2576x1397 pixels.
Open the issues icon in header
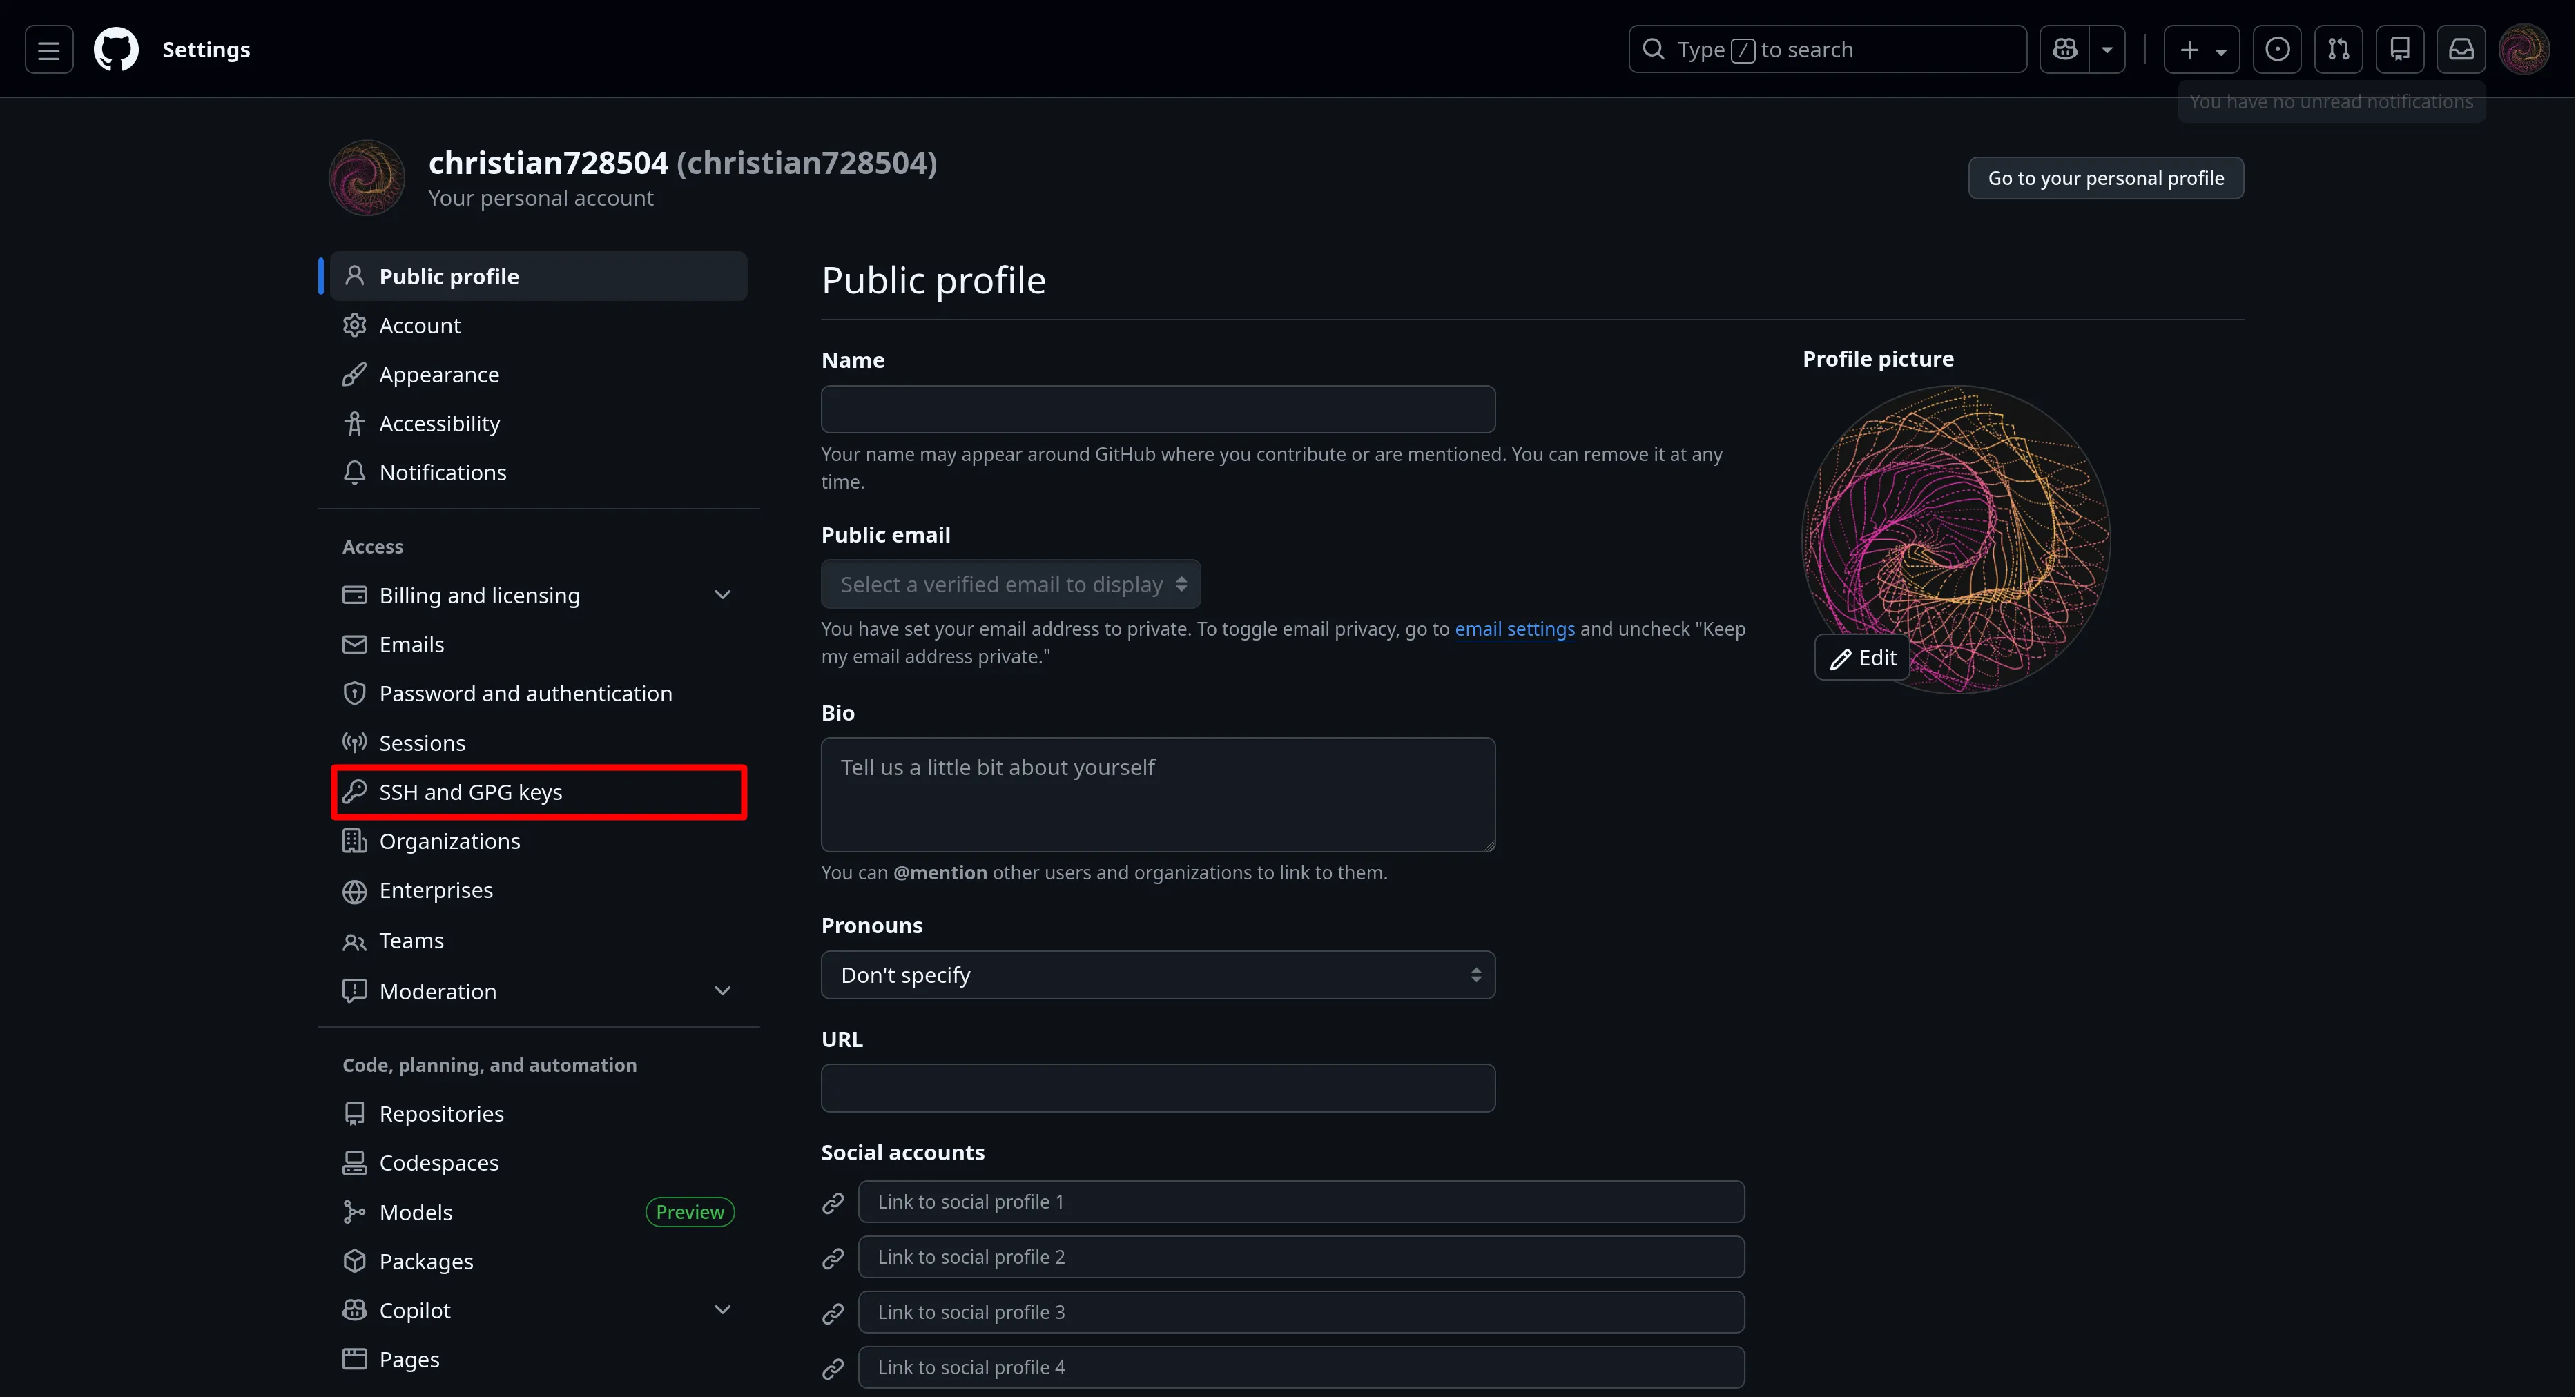coord(2277,50)
